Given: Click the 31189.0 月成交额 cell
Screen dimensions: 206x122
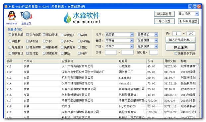Looking at the screenshot, I should pyautogui.click(x=172, y=72).
